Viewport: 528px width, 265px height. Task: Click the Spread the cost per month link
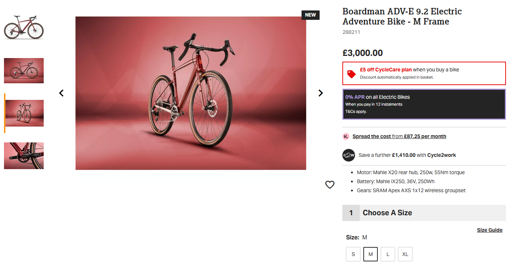click(x=399, y=136)
